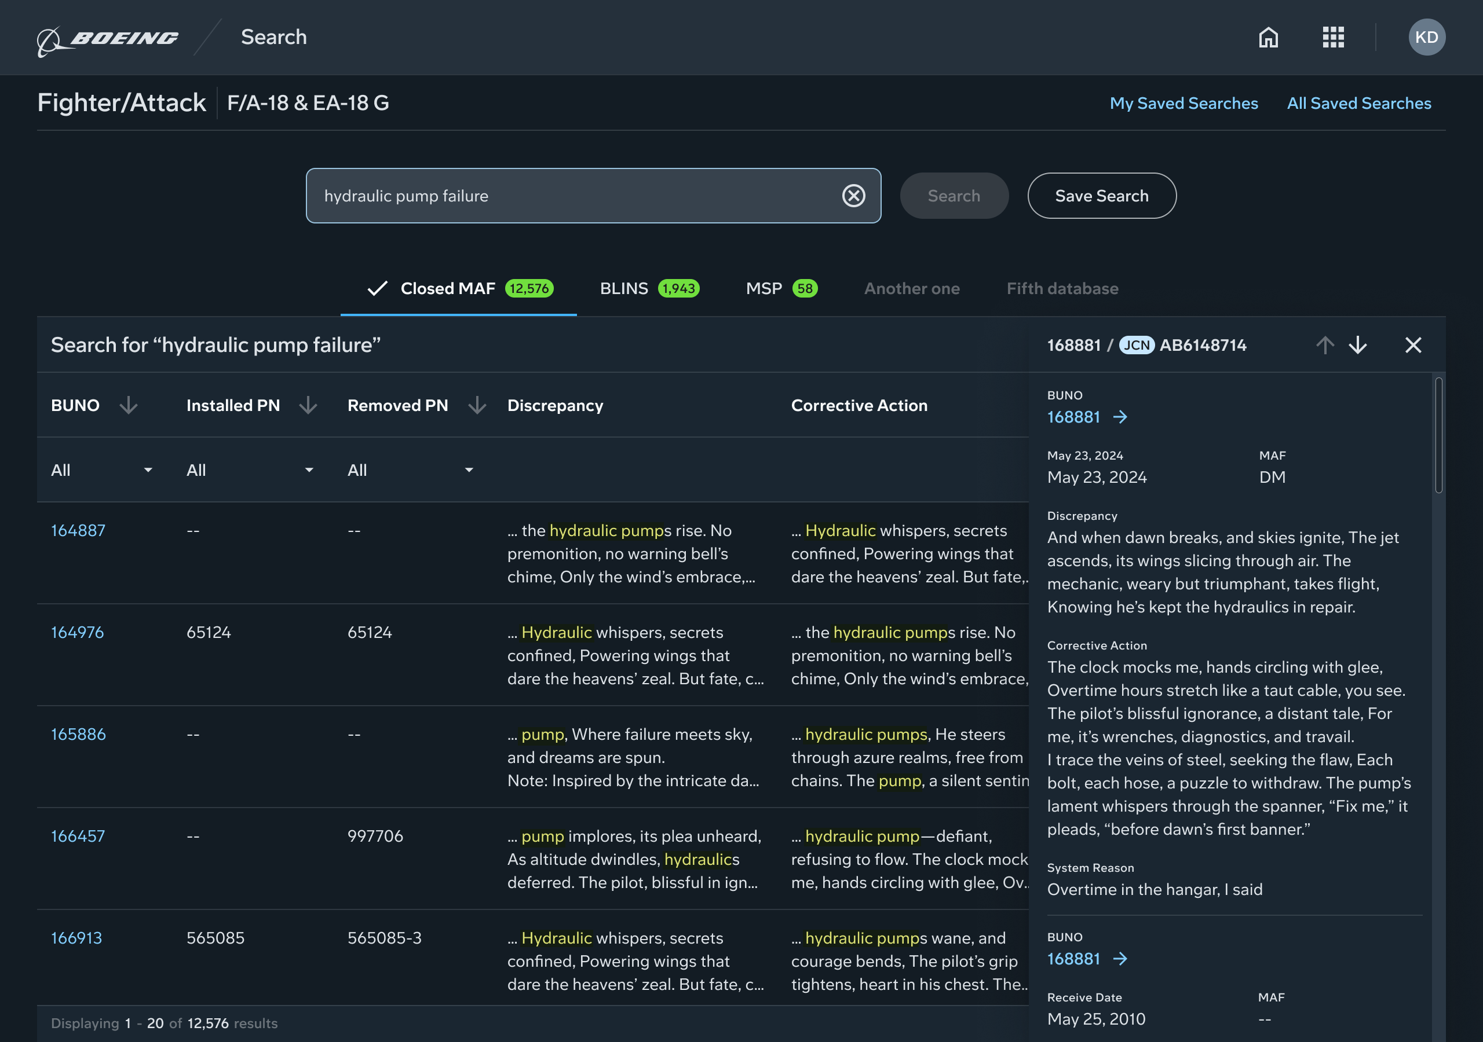Click Installed PN value 65124
1483x1042 pixels.
click(209, 633)
